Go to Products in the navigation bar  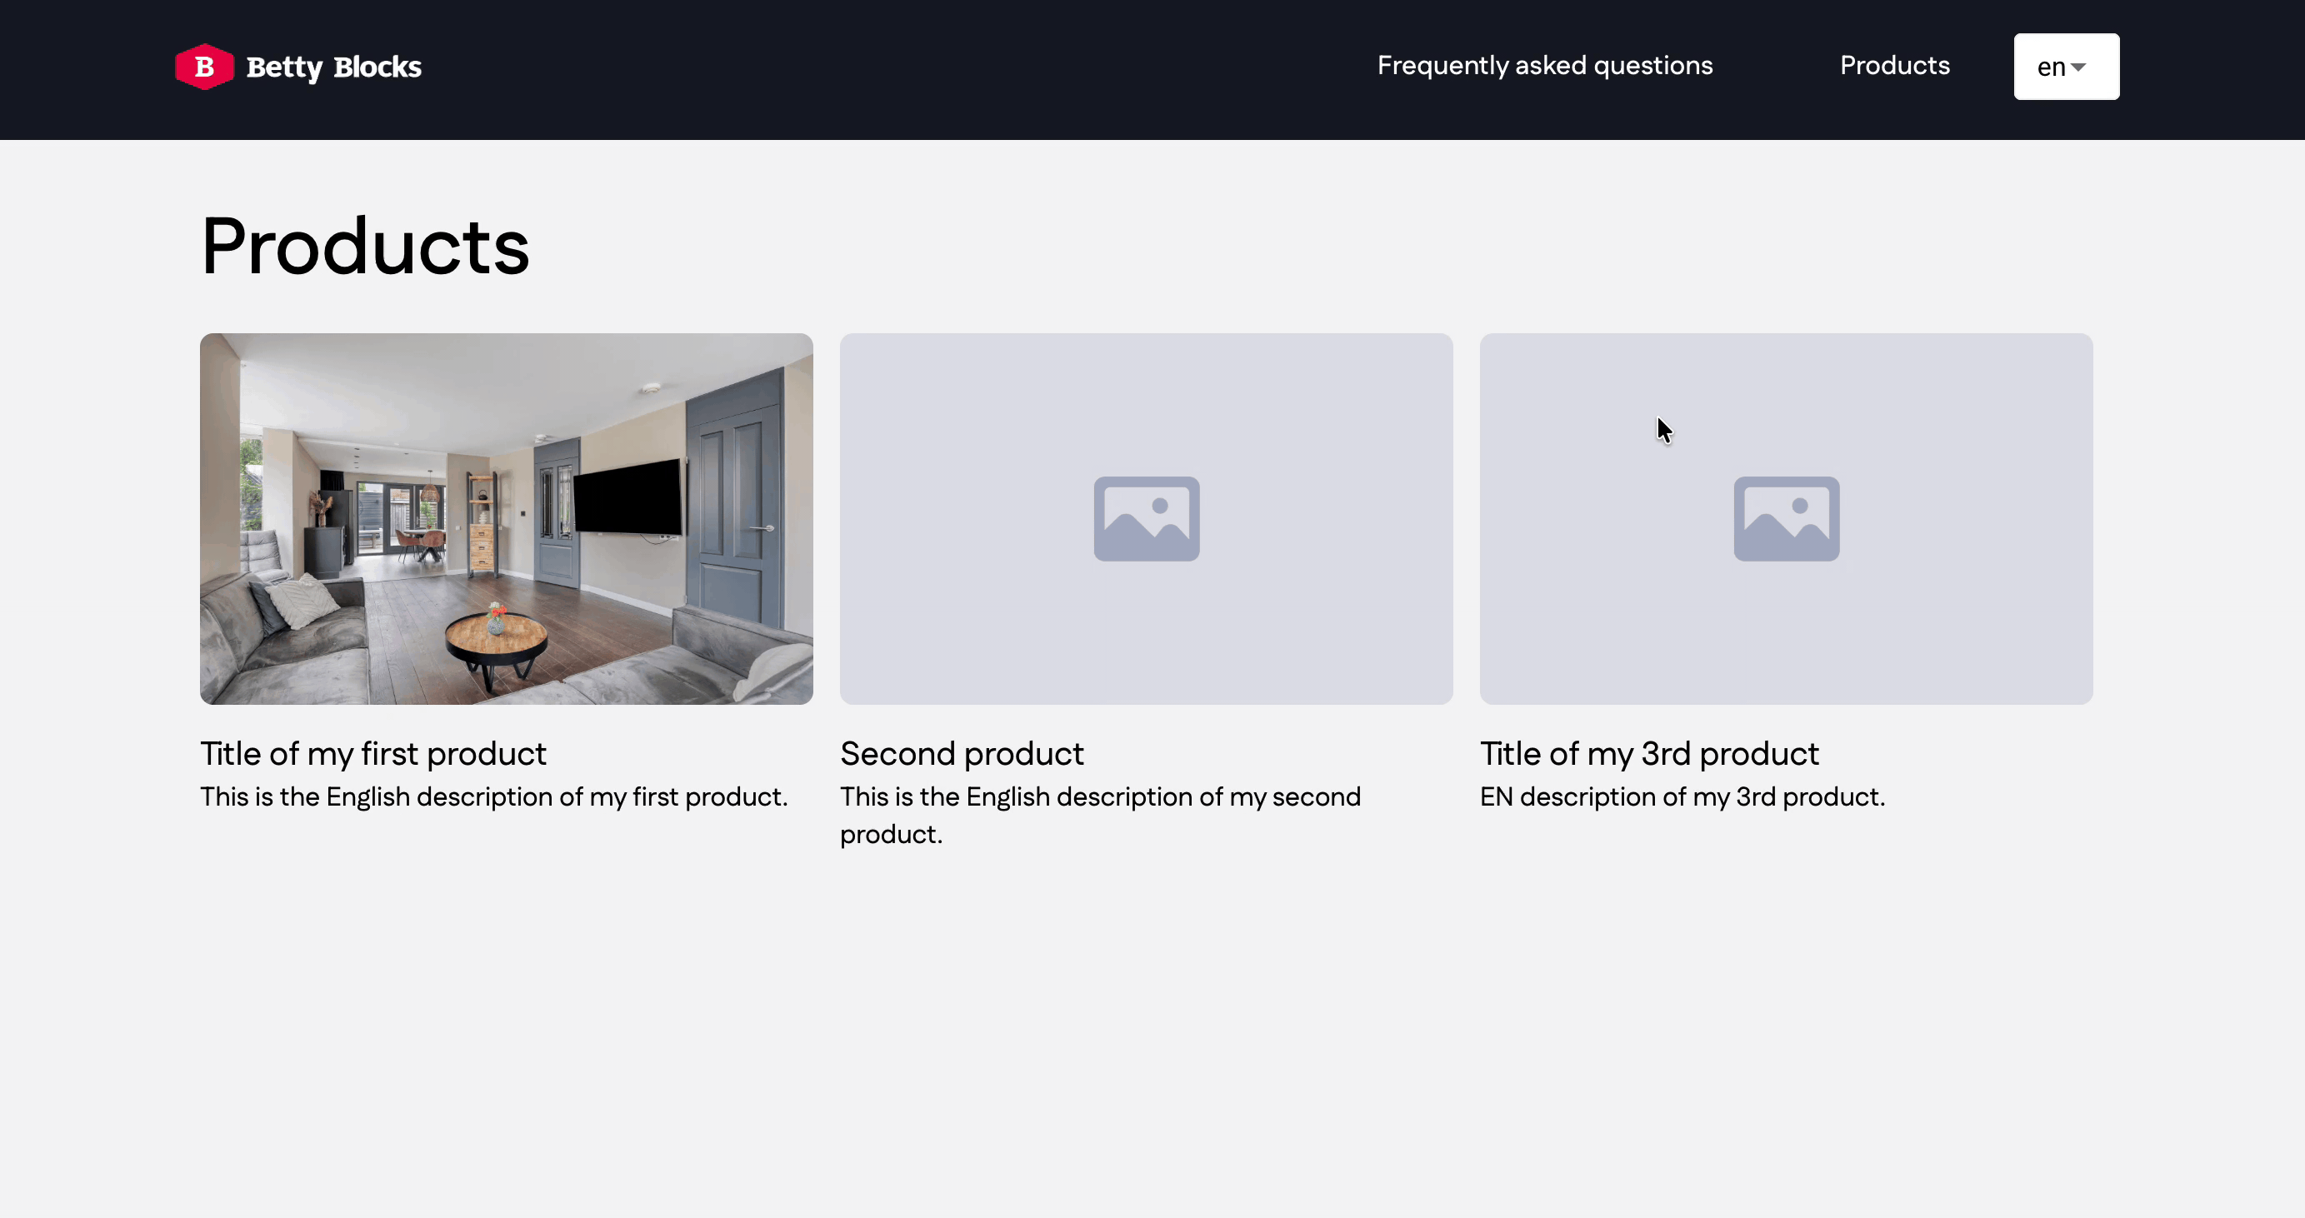click(x=1894, y=65)
